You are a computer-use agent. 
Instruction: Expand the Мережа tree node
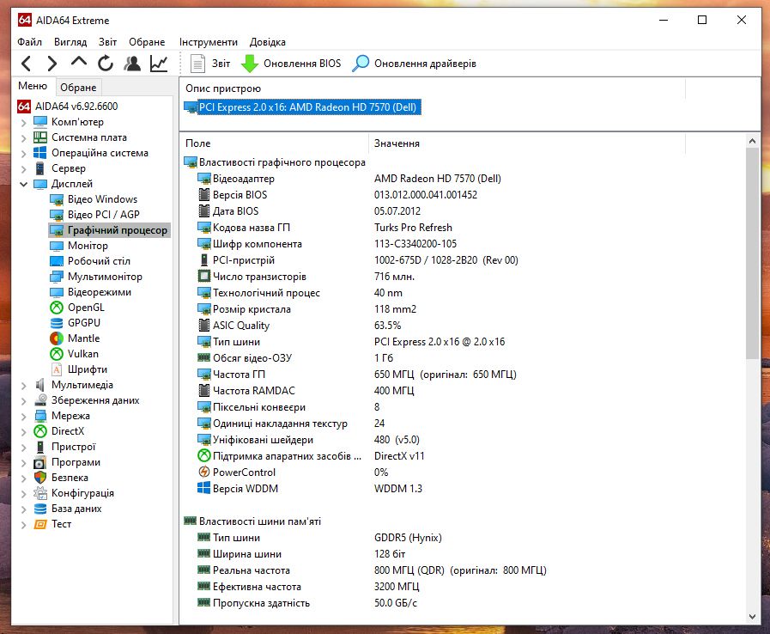(23, 417)
